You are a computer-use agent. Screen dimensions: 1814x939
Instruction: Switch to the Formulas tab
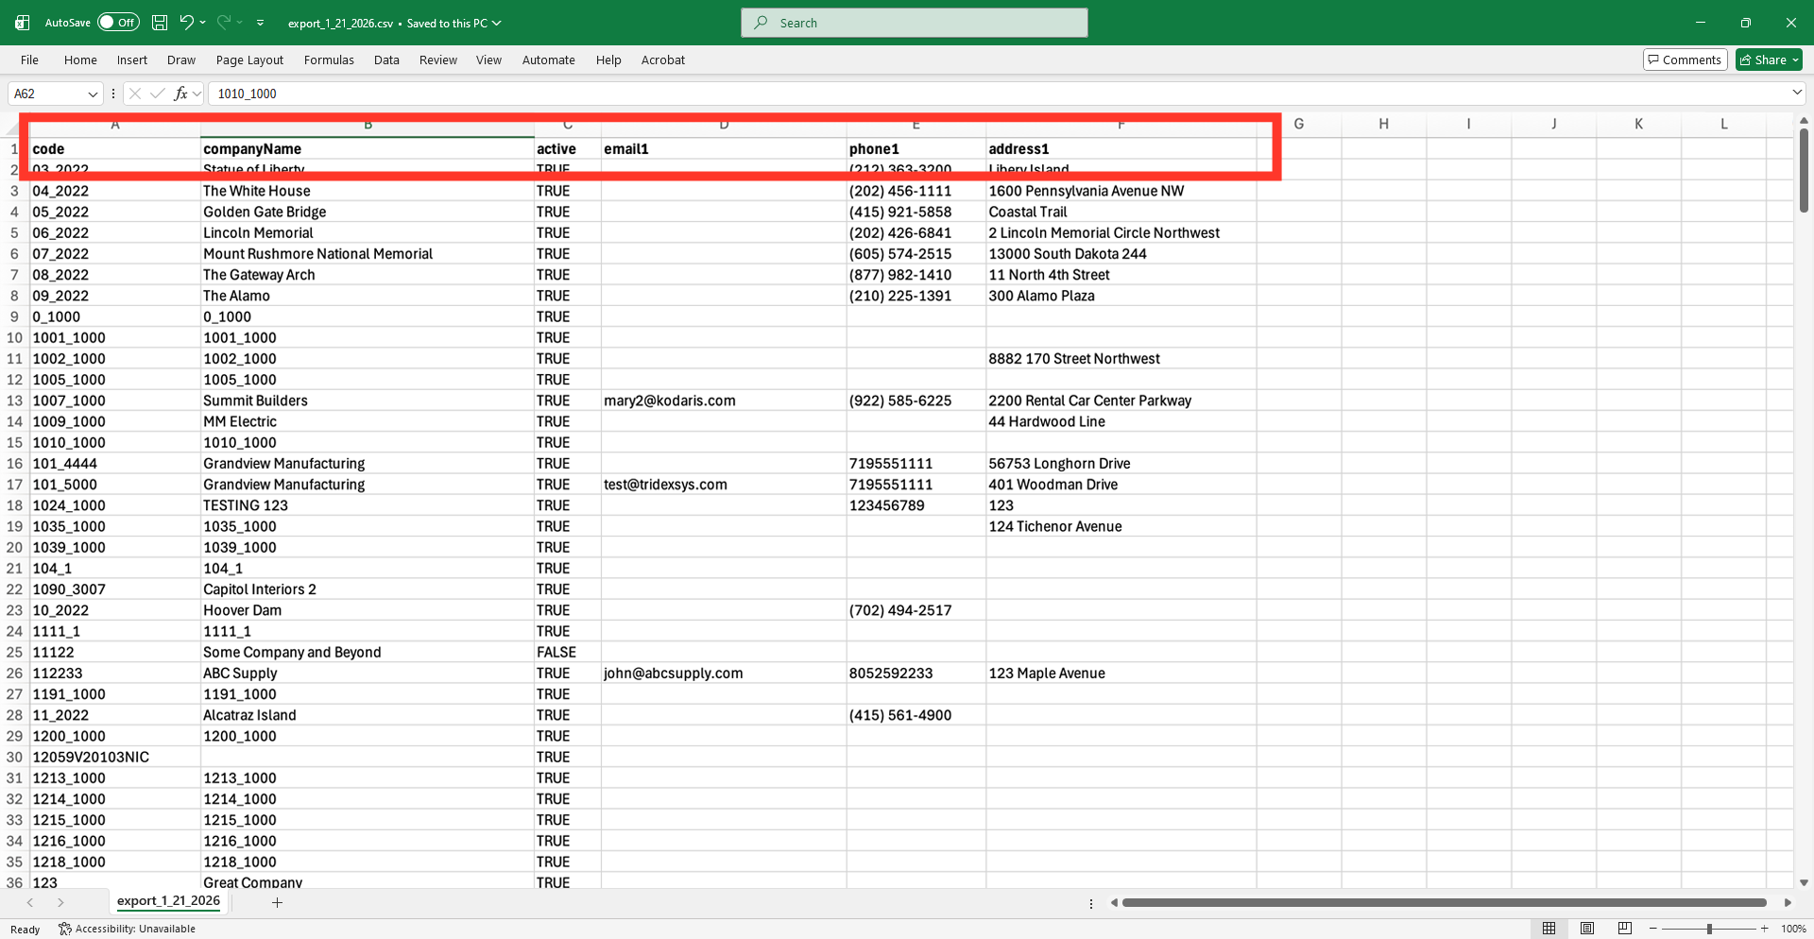(x=329, y=60)
